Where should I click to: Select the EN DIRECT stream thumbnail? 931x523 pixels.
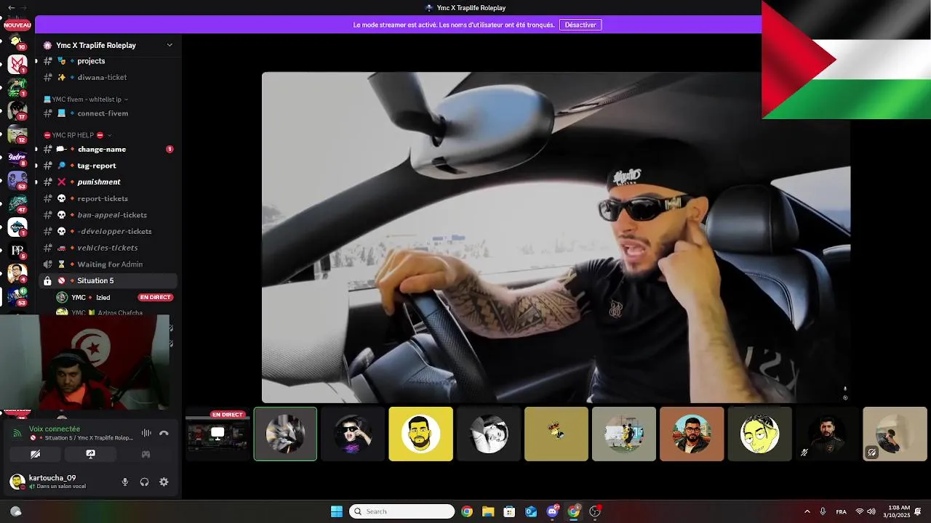217,434
